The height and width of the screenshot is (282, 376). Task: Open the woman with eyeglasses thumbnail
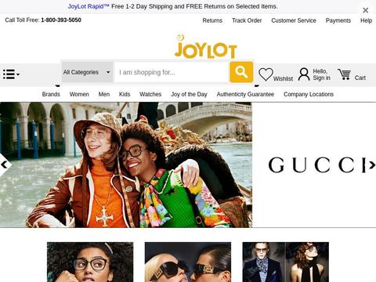[90, 262]
